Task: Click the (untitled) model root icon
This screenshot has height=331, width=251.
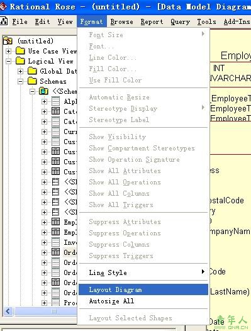Action: (8, 40)
